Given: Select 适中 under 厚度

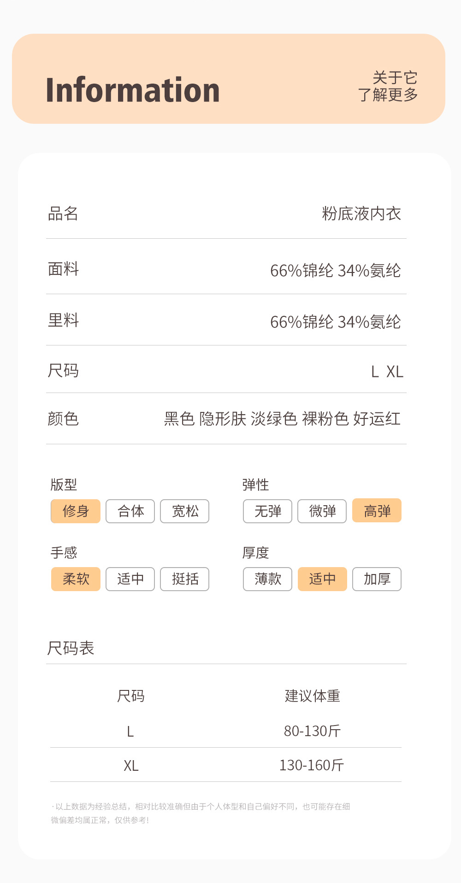Looking at the screenshot, I should [x=322, y=579].
